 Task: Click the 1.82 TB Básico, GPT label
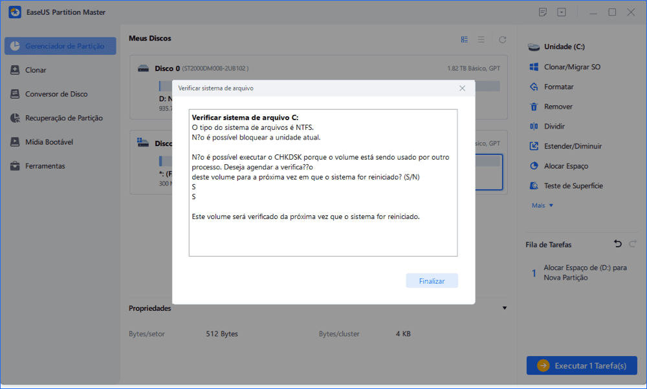coord(474,68)
